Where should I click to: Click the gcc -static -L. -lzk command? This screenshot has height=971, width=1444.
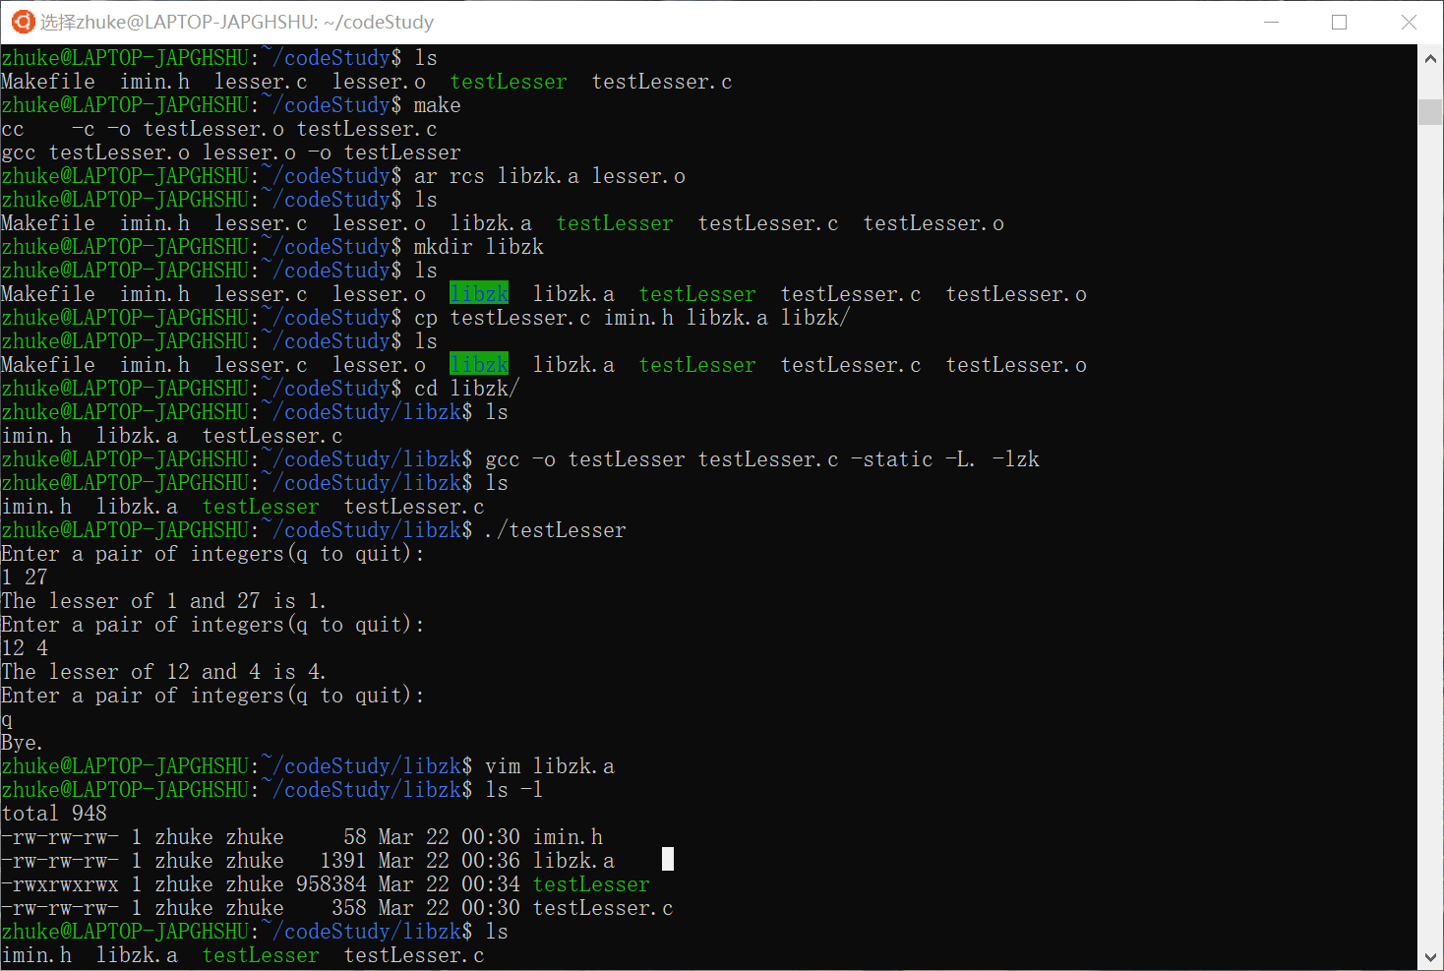(761, 459)
